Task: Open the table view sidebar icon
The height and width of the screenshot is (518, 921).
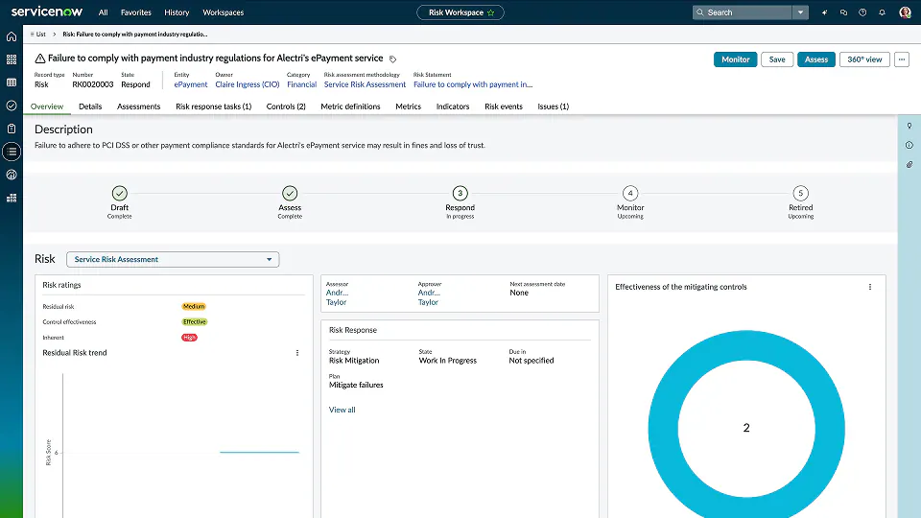Action: tap(12, 82)
